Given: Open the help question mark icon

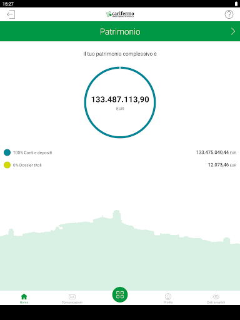Looking at the screenshot, I should tap(229, 14).
